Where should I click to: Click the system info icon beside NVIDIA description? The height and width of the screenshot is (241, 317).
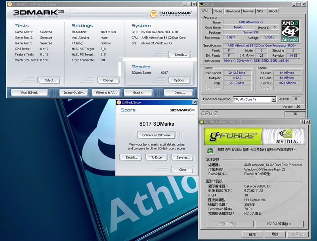210,151
